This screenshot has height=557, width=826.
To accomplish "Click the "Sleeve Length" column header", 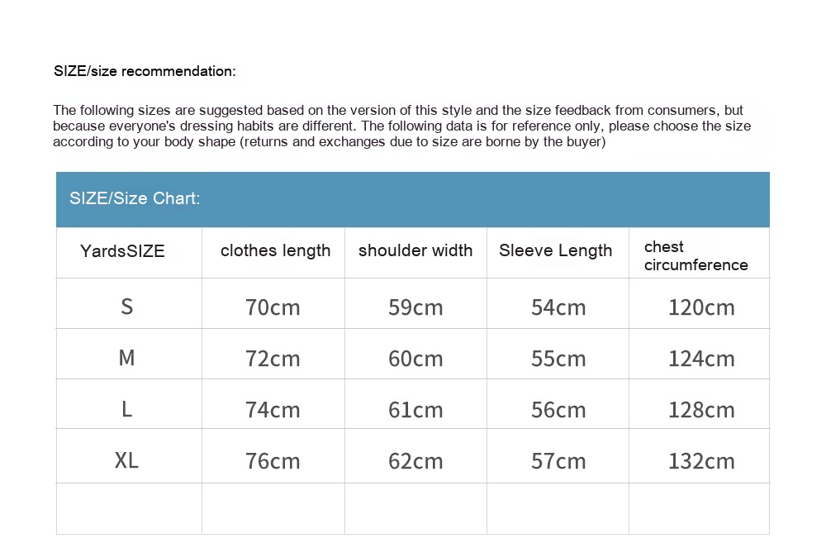I will tap(556, 250).
